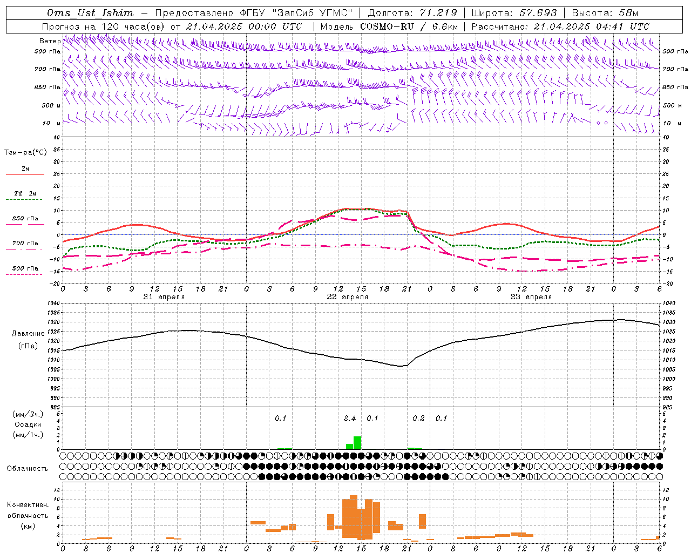
Task: Select the Облачность cloud cover label
Action: pos(28,468)
